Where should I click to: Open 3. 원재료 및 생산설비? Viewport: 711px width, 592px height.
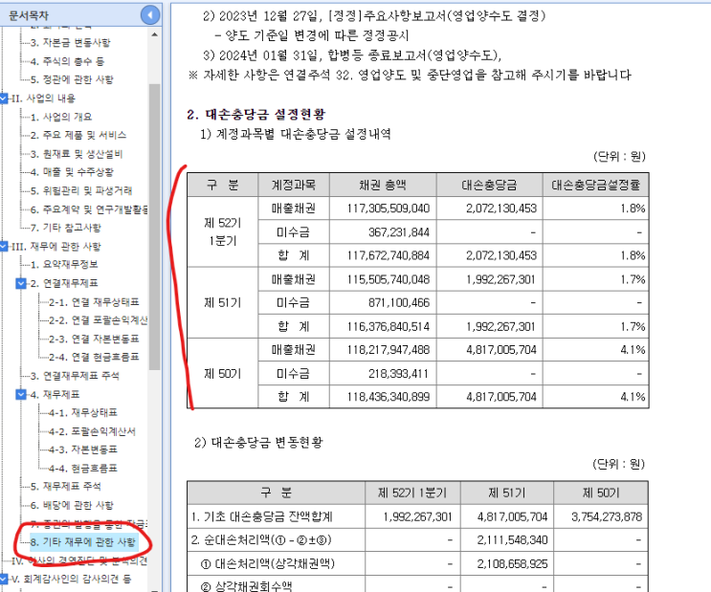pyautogui.click(x=77, y=154)
